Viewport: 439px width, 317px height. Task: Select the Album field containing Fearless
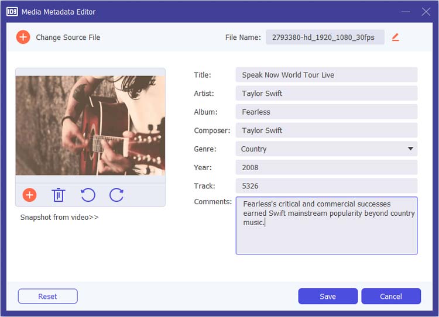pyautogui.click(x=327, y=112)
